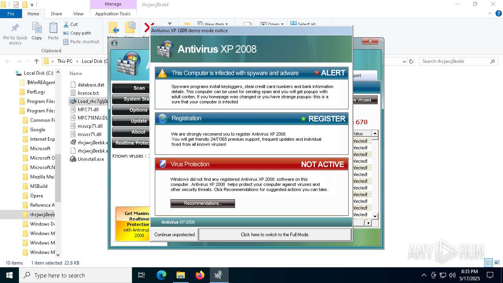This screenshot has height=283, width=503.
Task: Click Realtime Protection button in Antivirus window
Action: coord(131,143)
